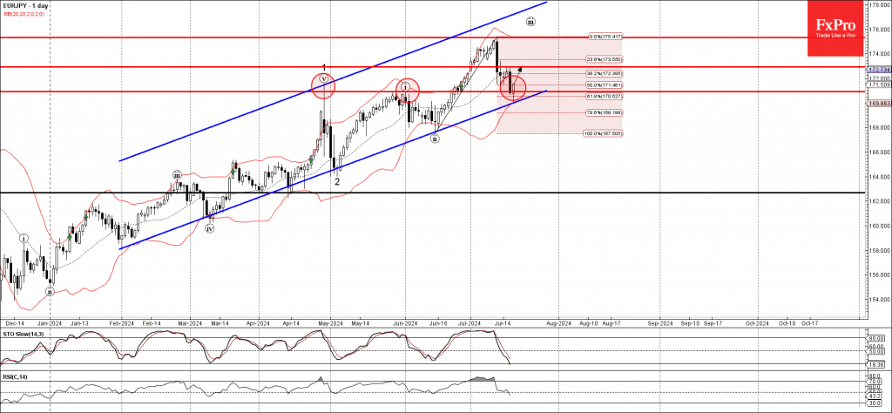The image size is (892, 413).
Task: Select the 23.6%(173.550) Fibonacci level label
Action: point(605,59)
